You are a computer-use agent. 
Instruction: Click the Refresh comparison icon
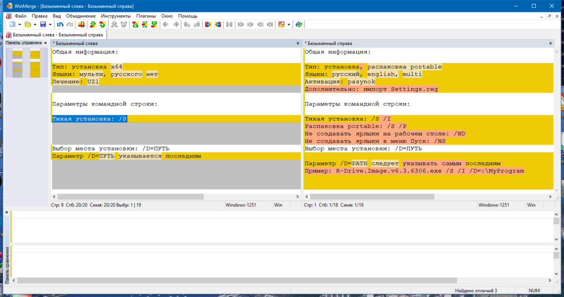tap(298, 24)
